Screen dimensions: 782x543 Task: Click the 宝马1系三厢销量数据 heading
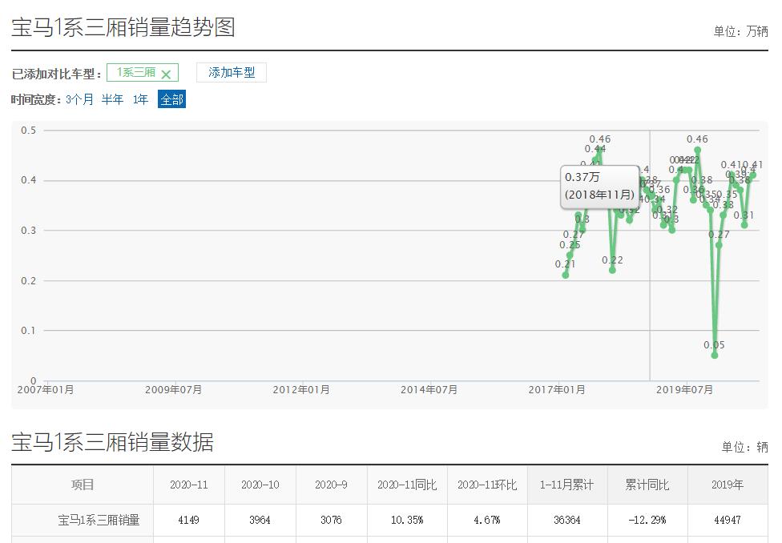click(112, 442)
